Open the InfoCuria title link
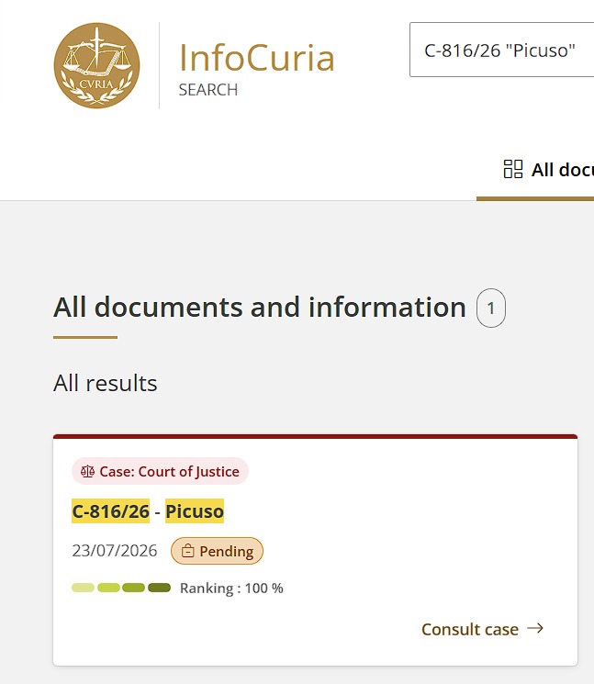Image resolution: width=594 pixels, height=684 pixels. (257, 58)
